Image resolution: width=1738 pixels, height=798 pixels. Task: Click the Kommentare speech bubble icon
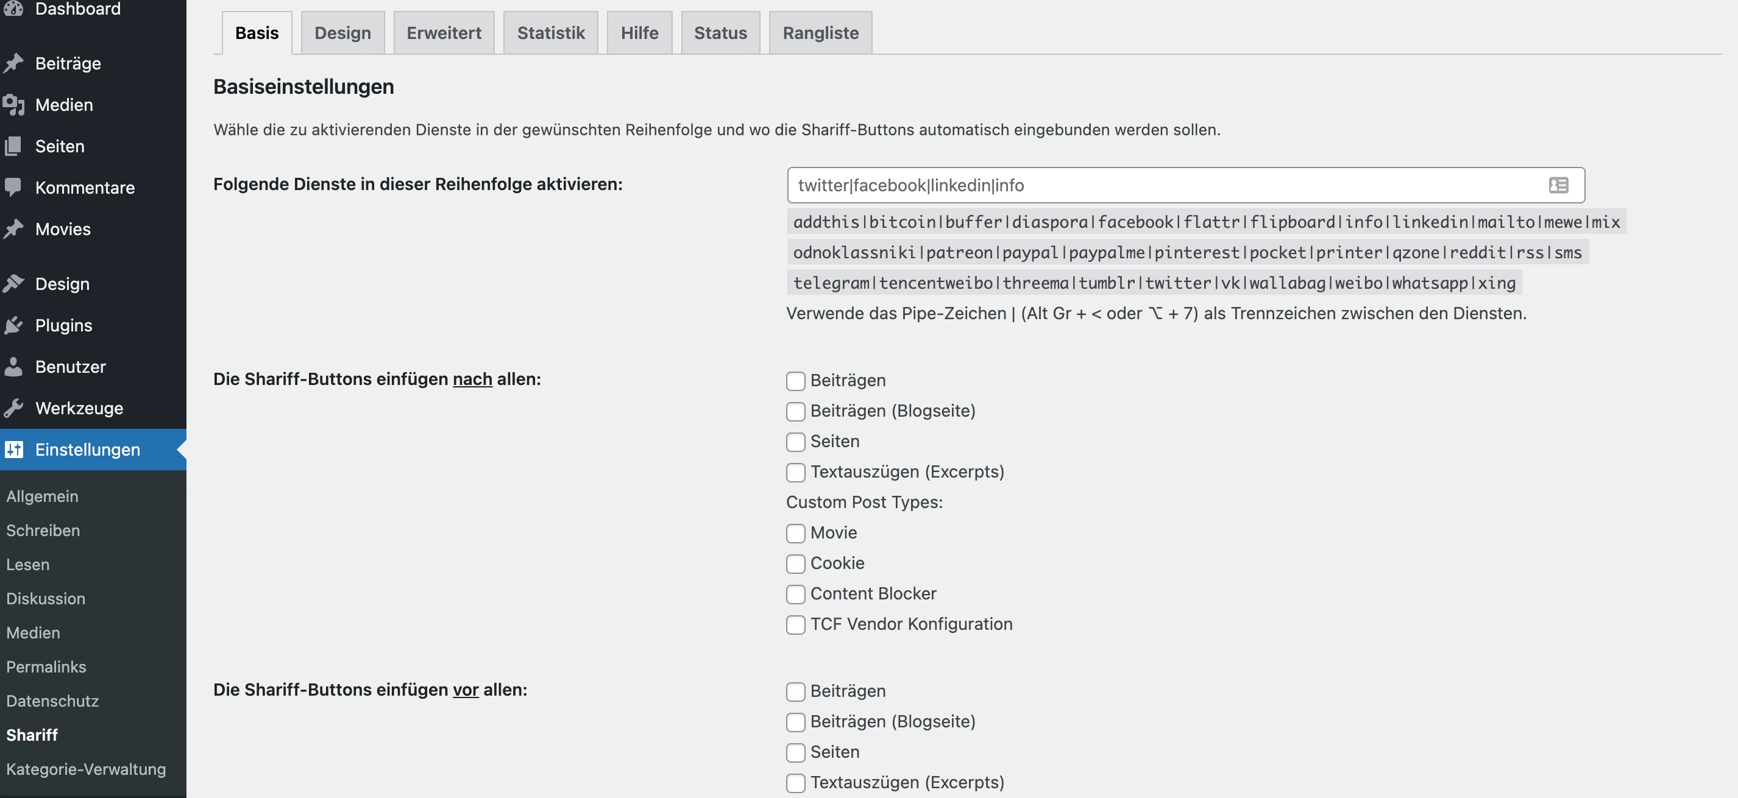13,188
